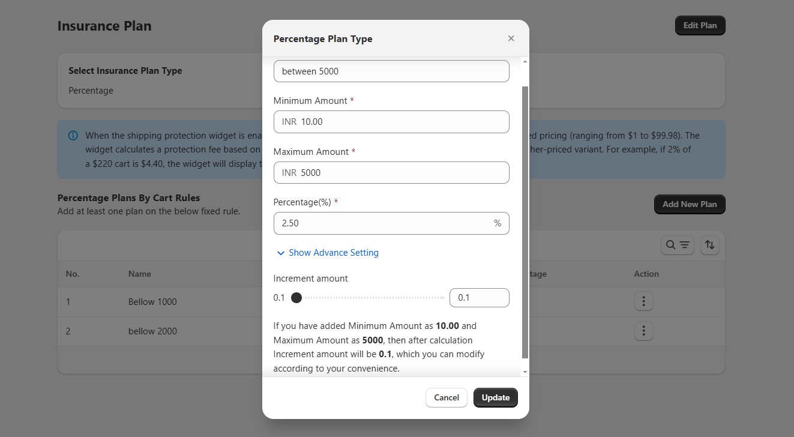Click the Add New Plan button

tap(689, 204)
